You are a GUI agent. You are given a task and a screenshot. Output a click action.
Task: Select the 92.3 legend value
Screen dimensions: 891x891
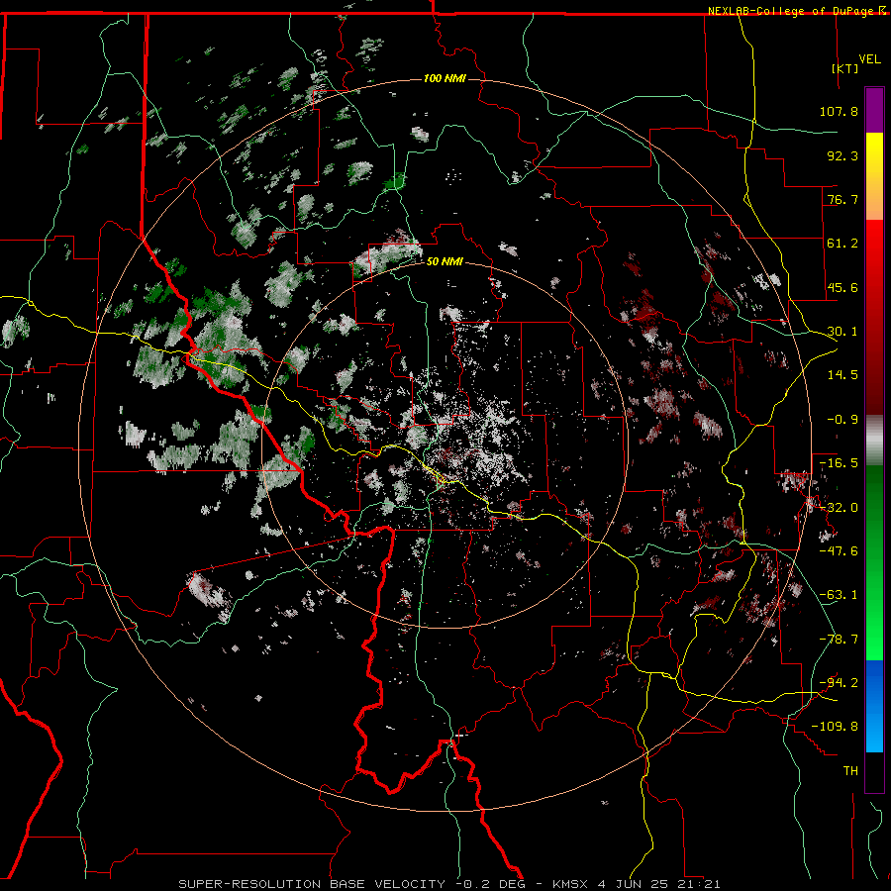(842, 155)
